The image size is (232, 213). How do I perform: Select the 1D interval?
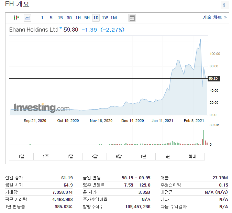[96, 18]
